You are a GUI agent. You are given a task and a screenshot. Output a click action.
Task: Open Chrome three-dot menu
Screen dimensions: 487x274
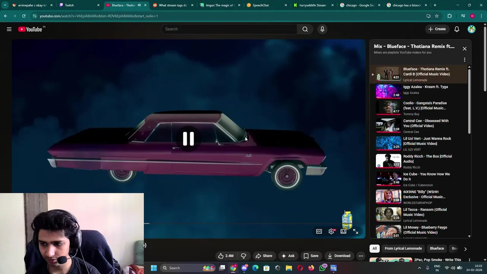point(482,16)
